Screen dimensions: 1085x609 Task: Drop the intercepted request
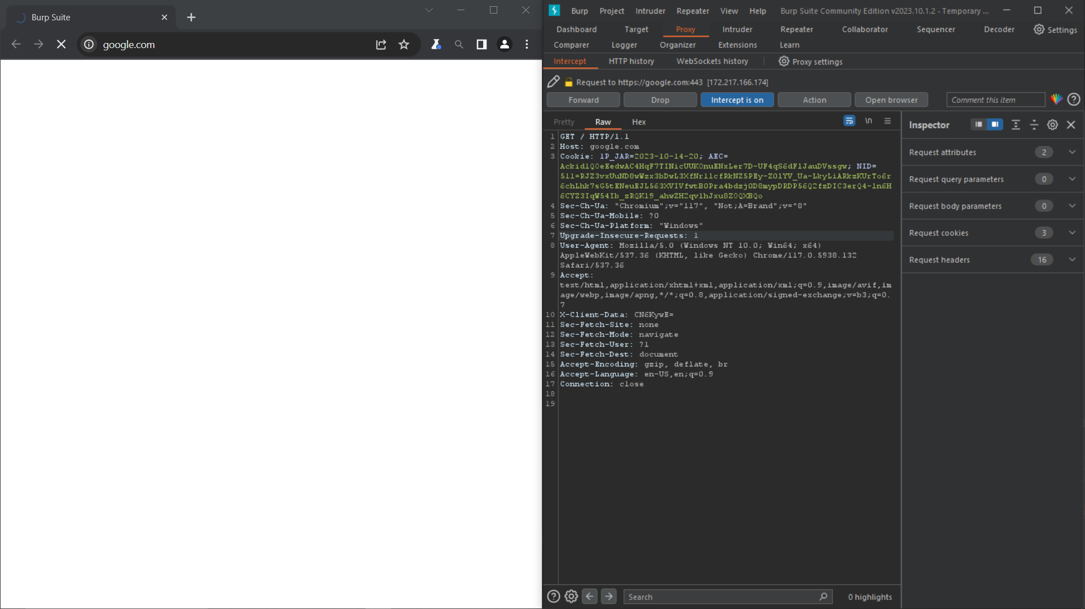pos(660,100)
